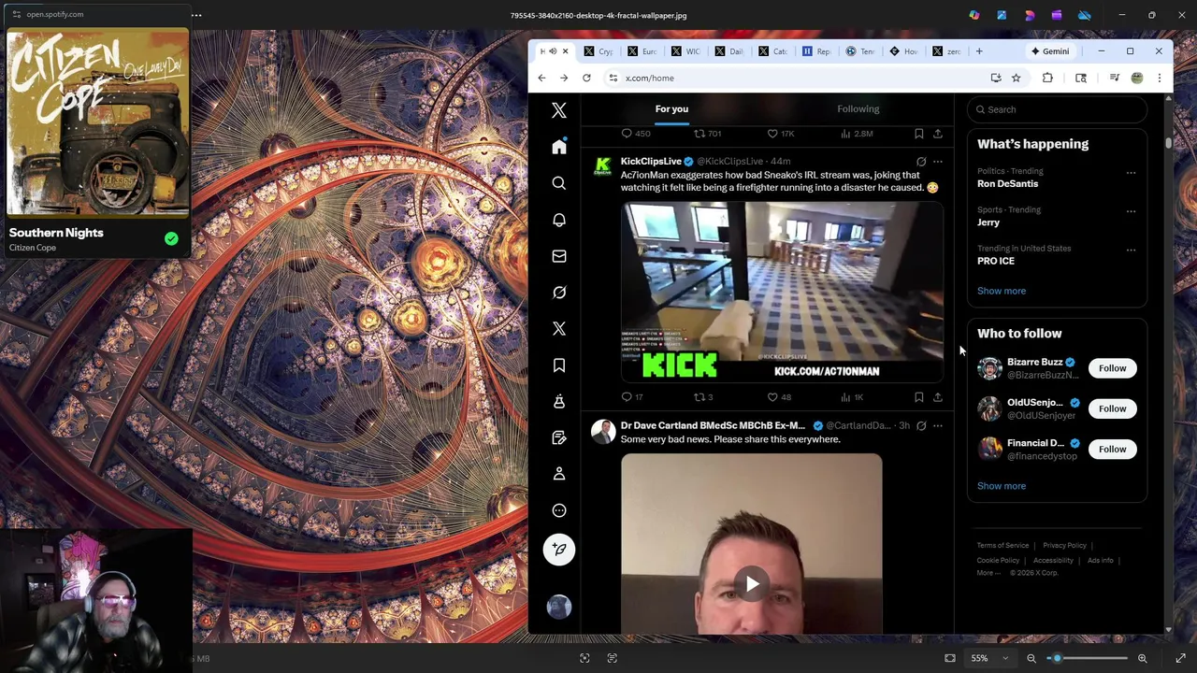Bookmark this page with the star

(1016, 78)
